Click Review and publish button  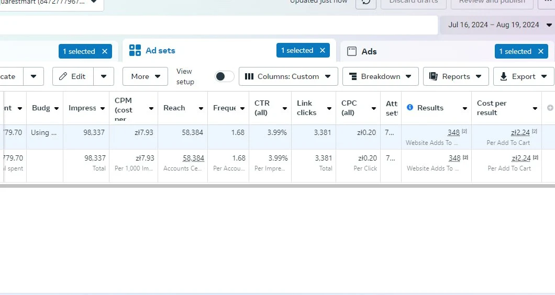(x=492, y=3)
